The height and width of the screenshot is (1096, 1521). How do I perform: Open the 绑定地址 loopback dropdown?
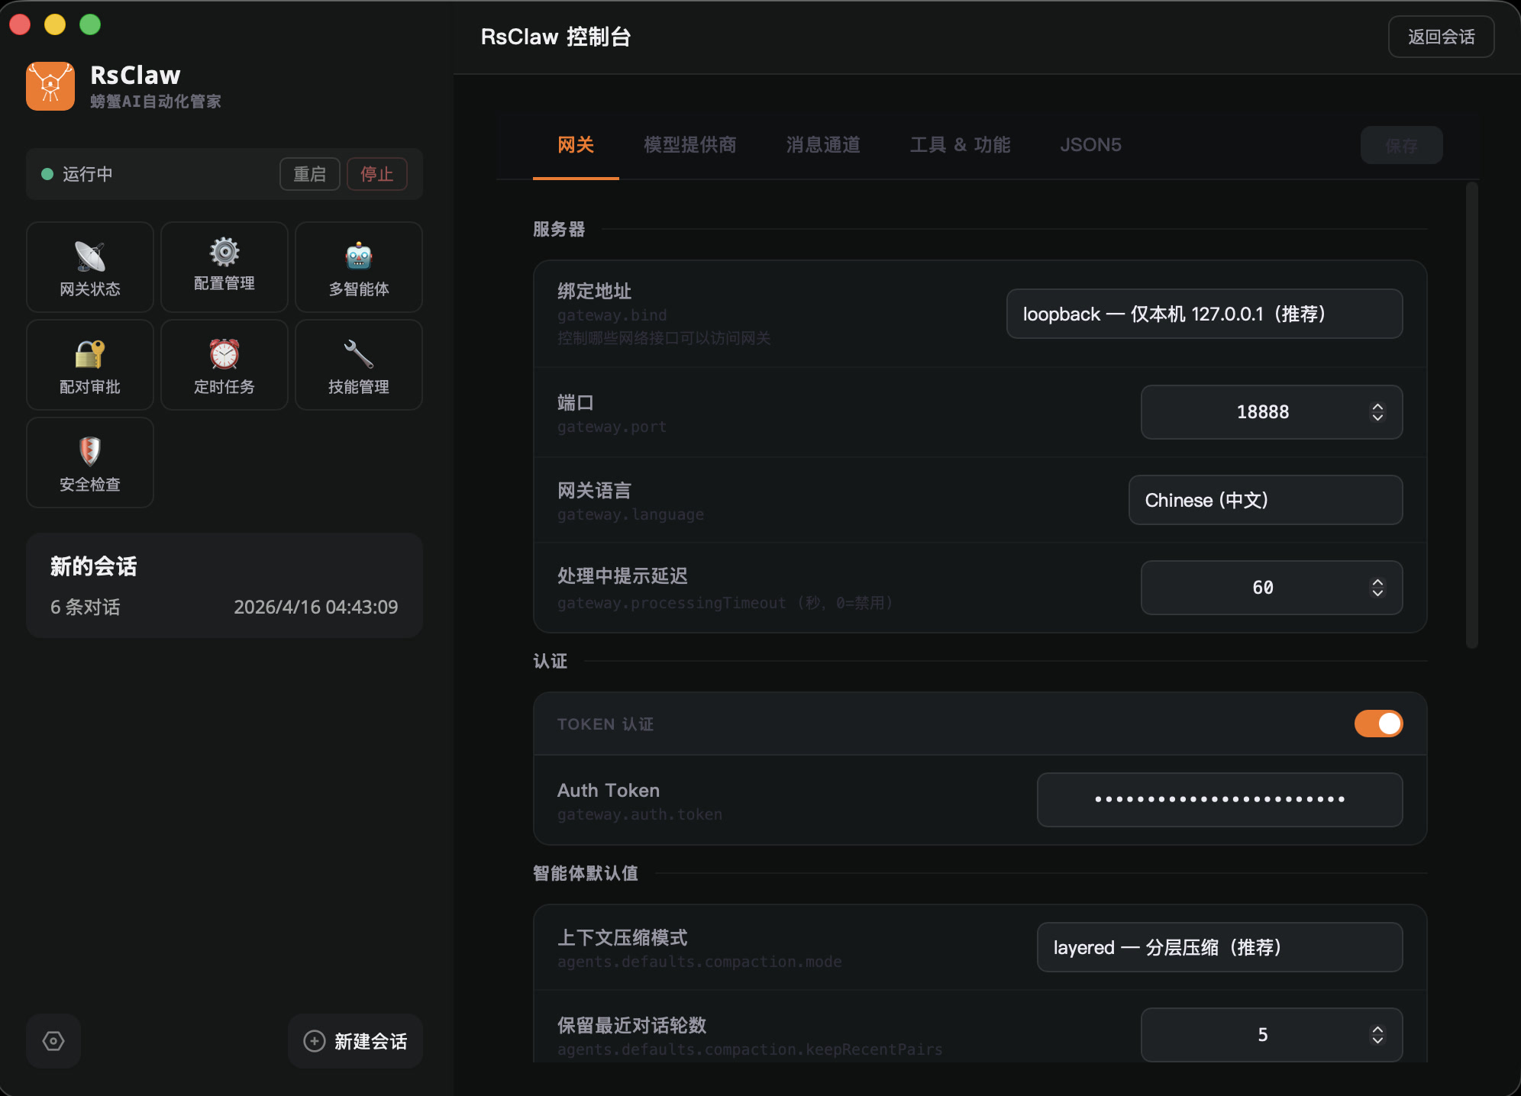pyautogui.click(x=1203, y=314)
